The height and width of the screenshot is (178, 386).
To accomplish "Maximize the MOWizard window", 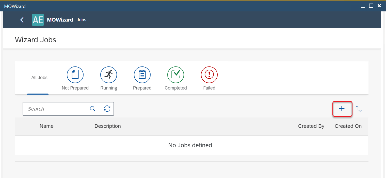I will (371, 6).
